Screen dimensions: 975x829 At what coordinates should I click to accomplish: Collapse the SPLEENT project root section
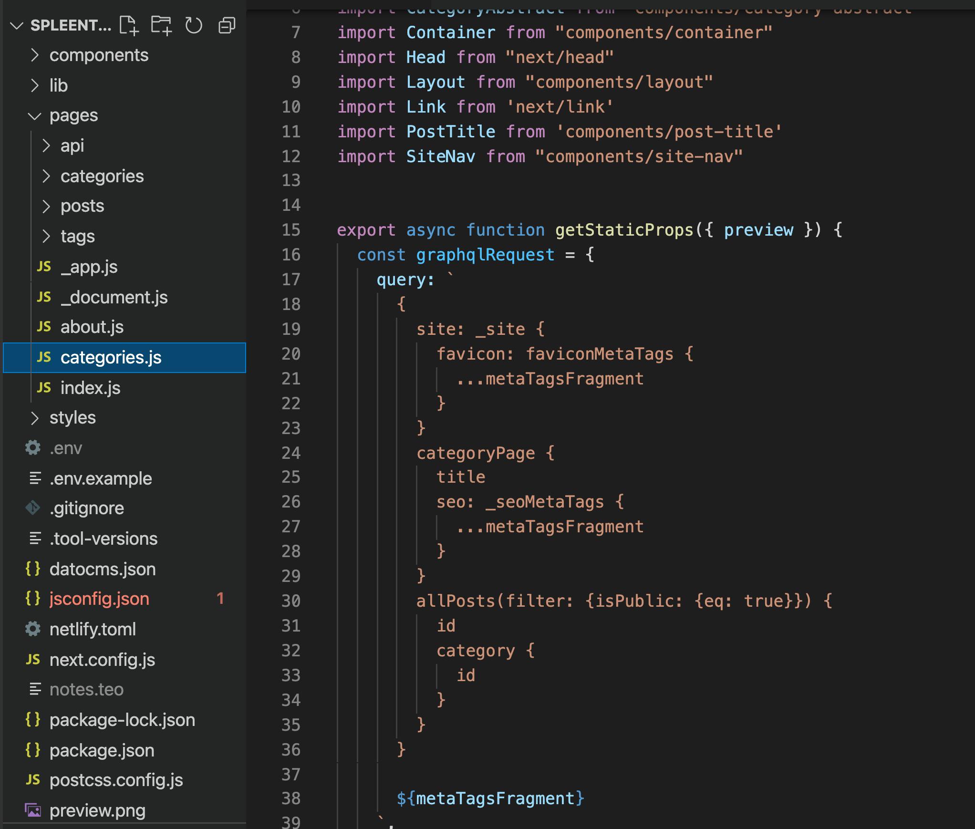pos(17,25)
